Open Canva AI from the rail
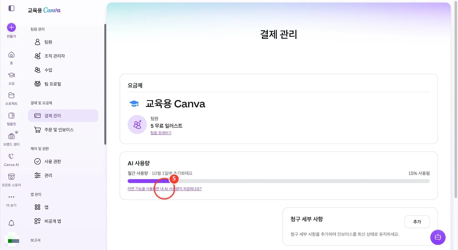 11,160
